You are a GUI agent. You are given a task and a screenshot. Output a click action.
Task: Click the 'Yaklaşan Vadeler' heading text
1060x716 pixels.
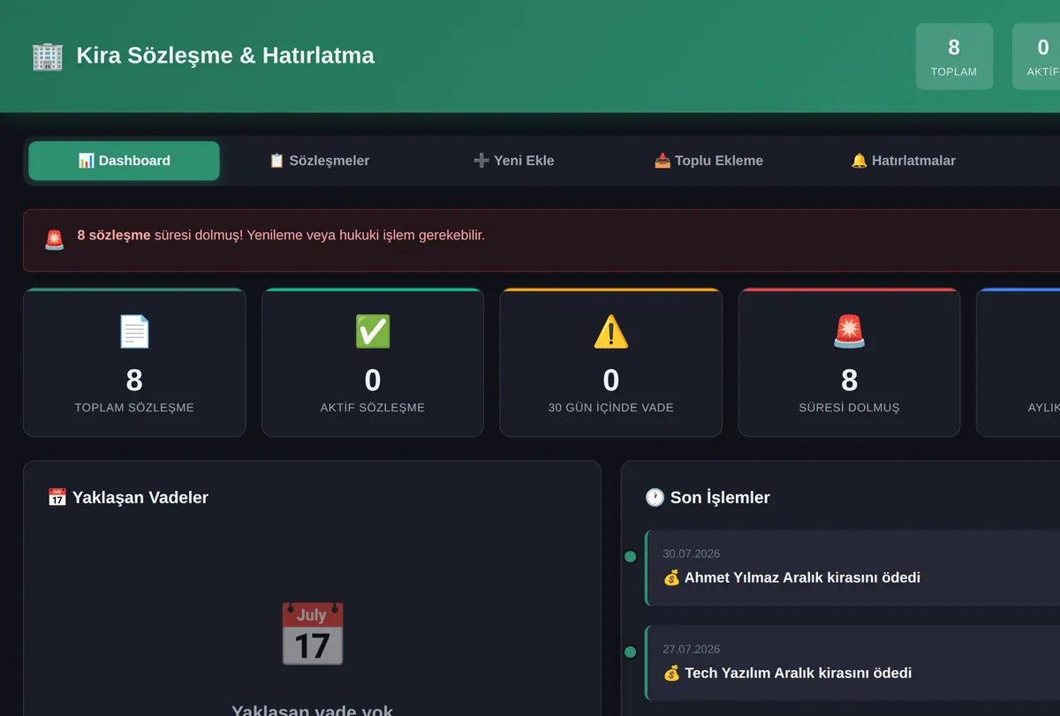140,497
